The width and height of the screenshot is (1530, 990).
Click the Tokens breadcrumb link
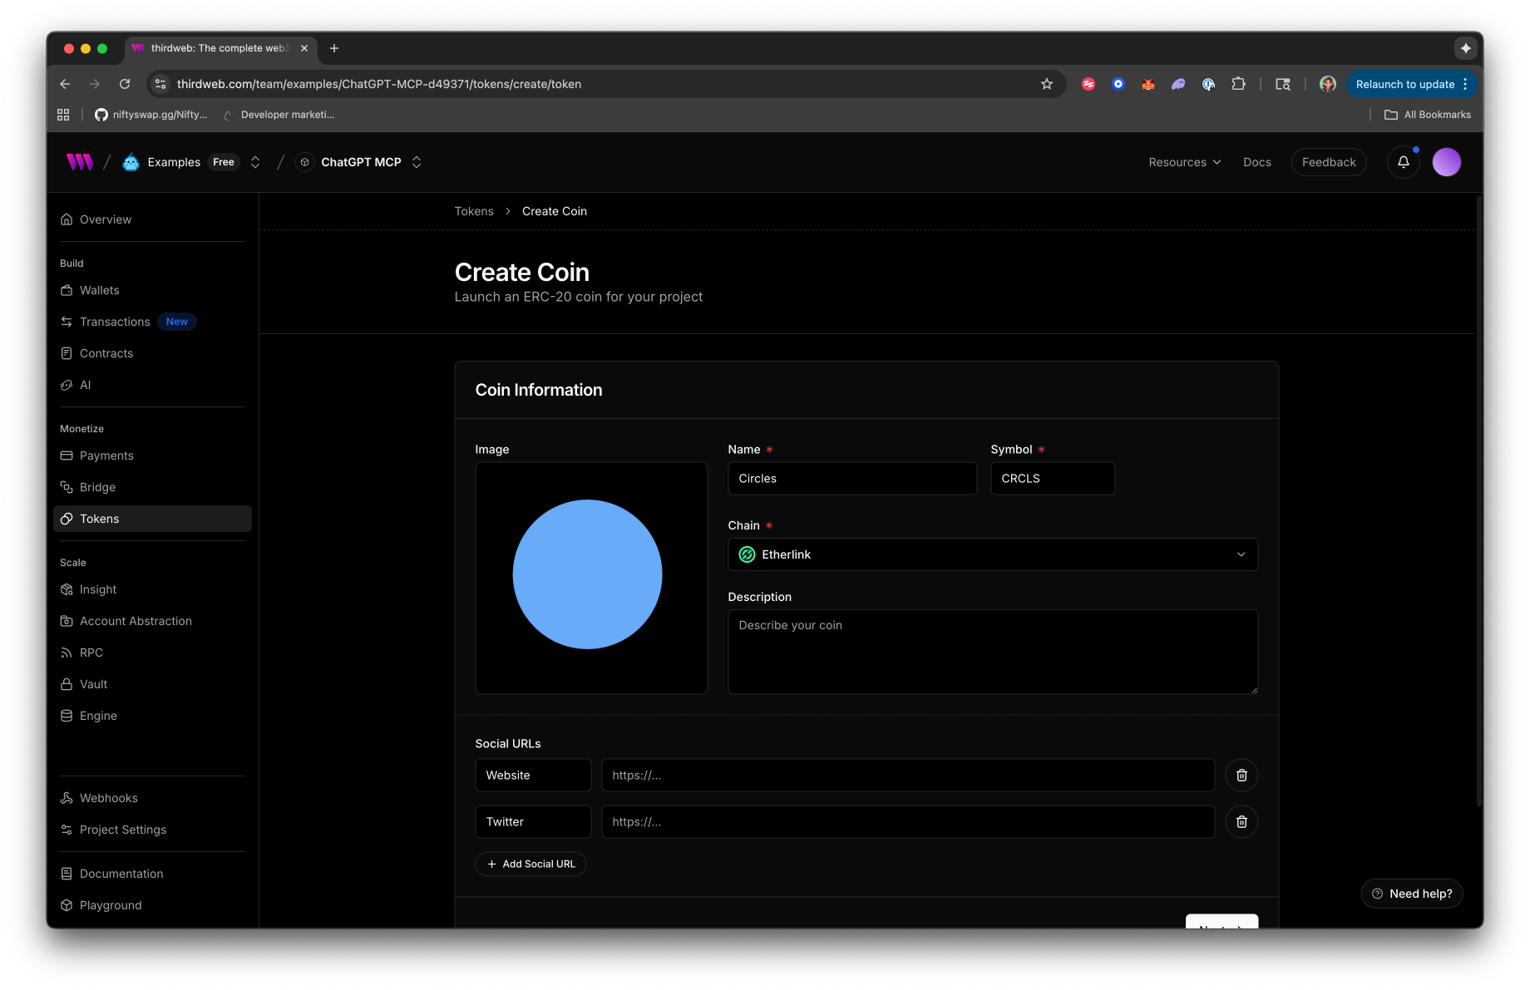pyautogui.click(x=474, y=211)
